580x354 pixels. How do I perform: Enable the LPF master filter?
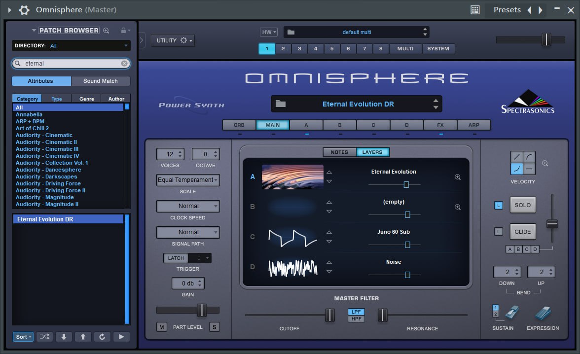point(356,312)
